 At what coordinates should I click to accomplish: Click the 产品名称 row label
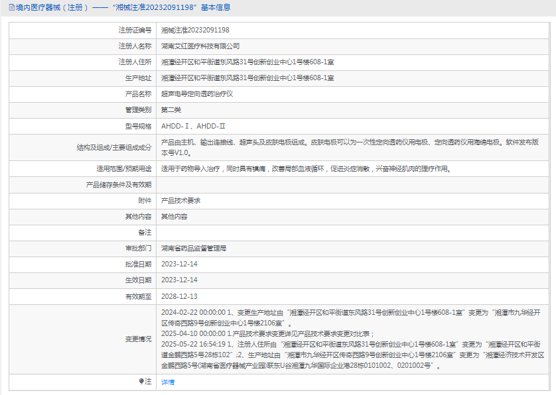pos(138,94)
